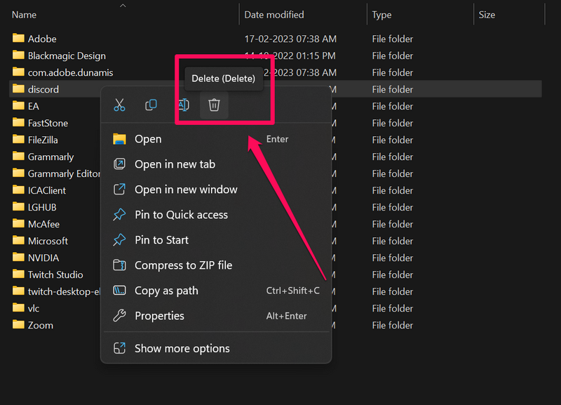Click the Rename icon in context menu
This screenshot has height=405, width=561.
(x=182, y=105)
